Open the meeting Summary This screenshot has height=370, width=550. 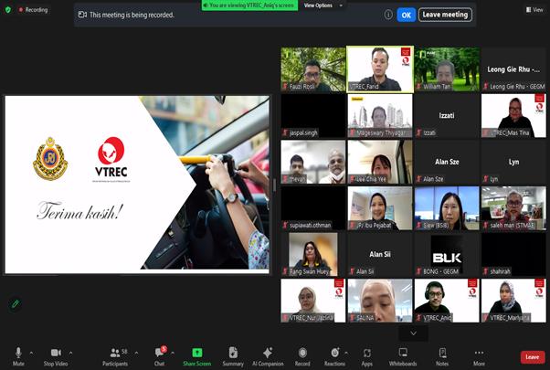click(233, 354)
